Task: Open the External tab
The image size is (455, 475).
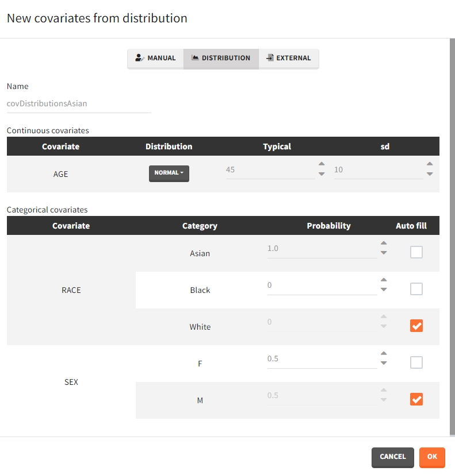Action: [x=288, y=59]
